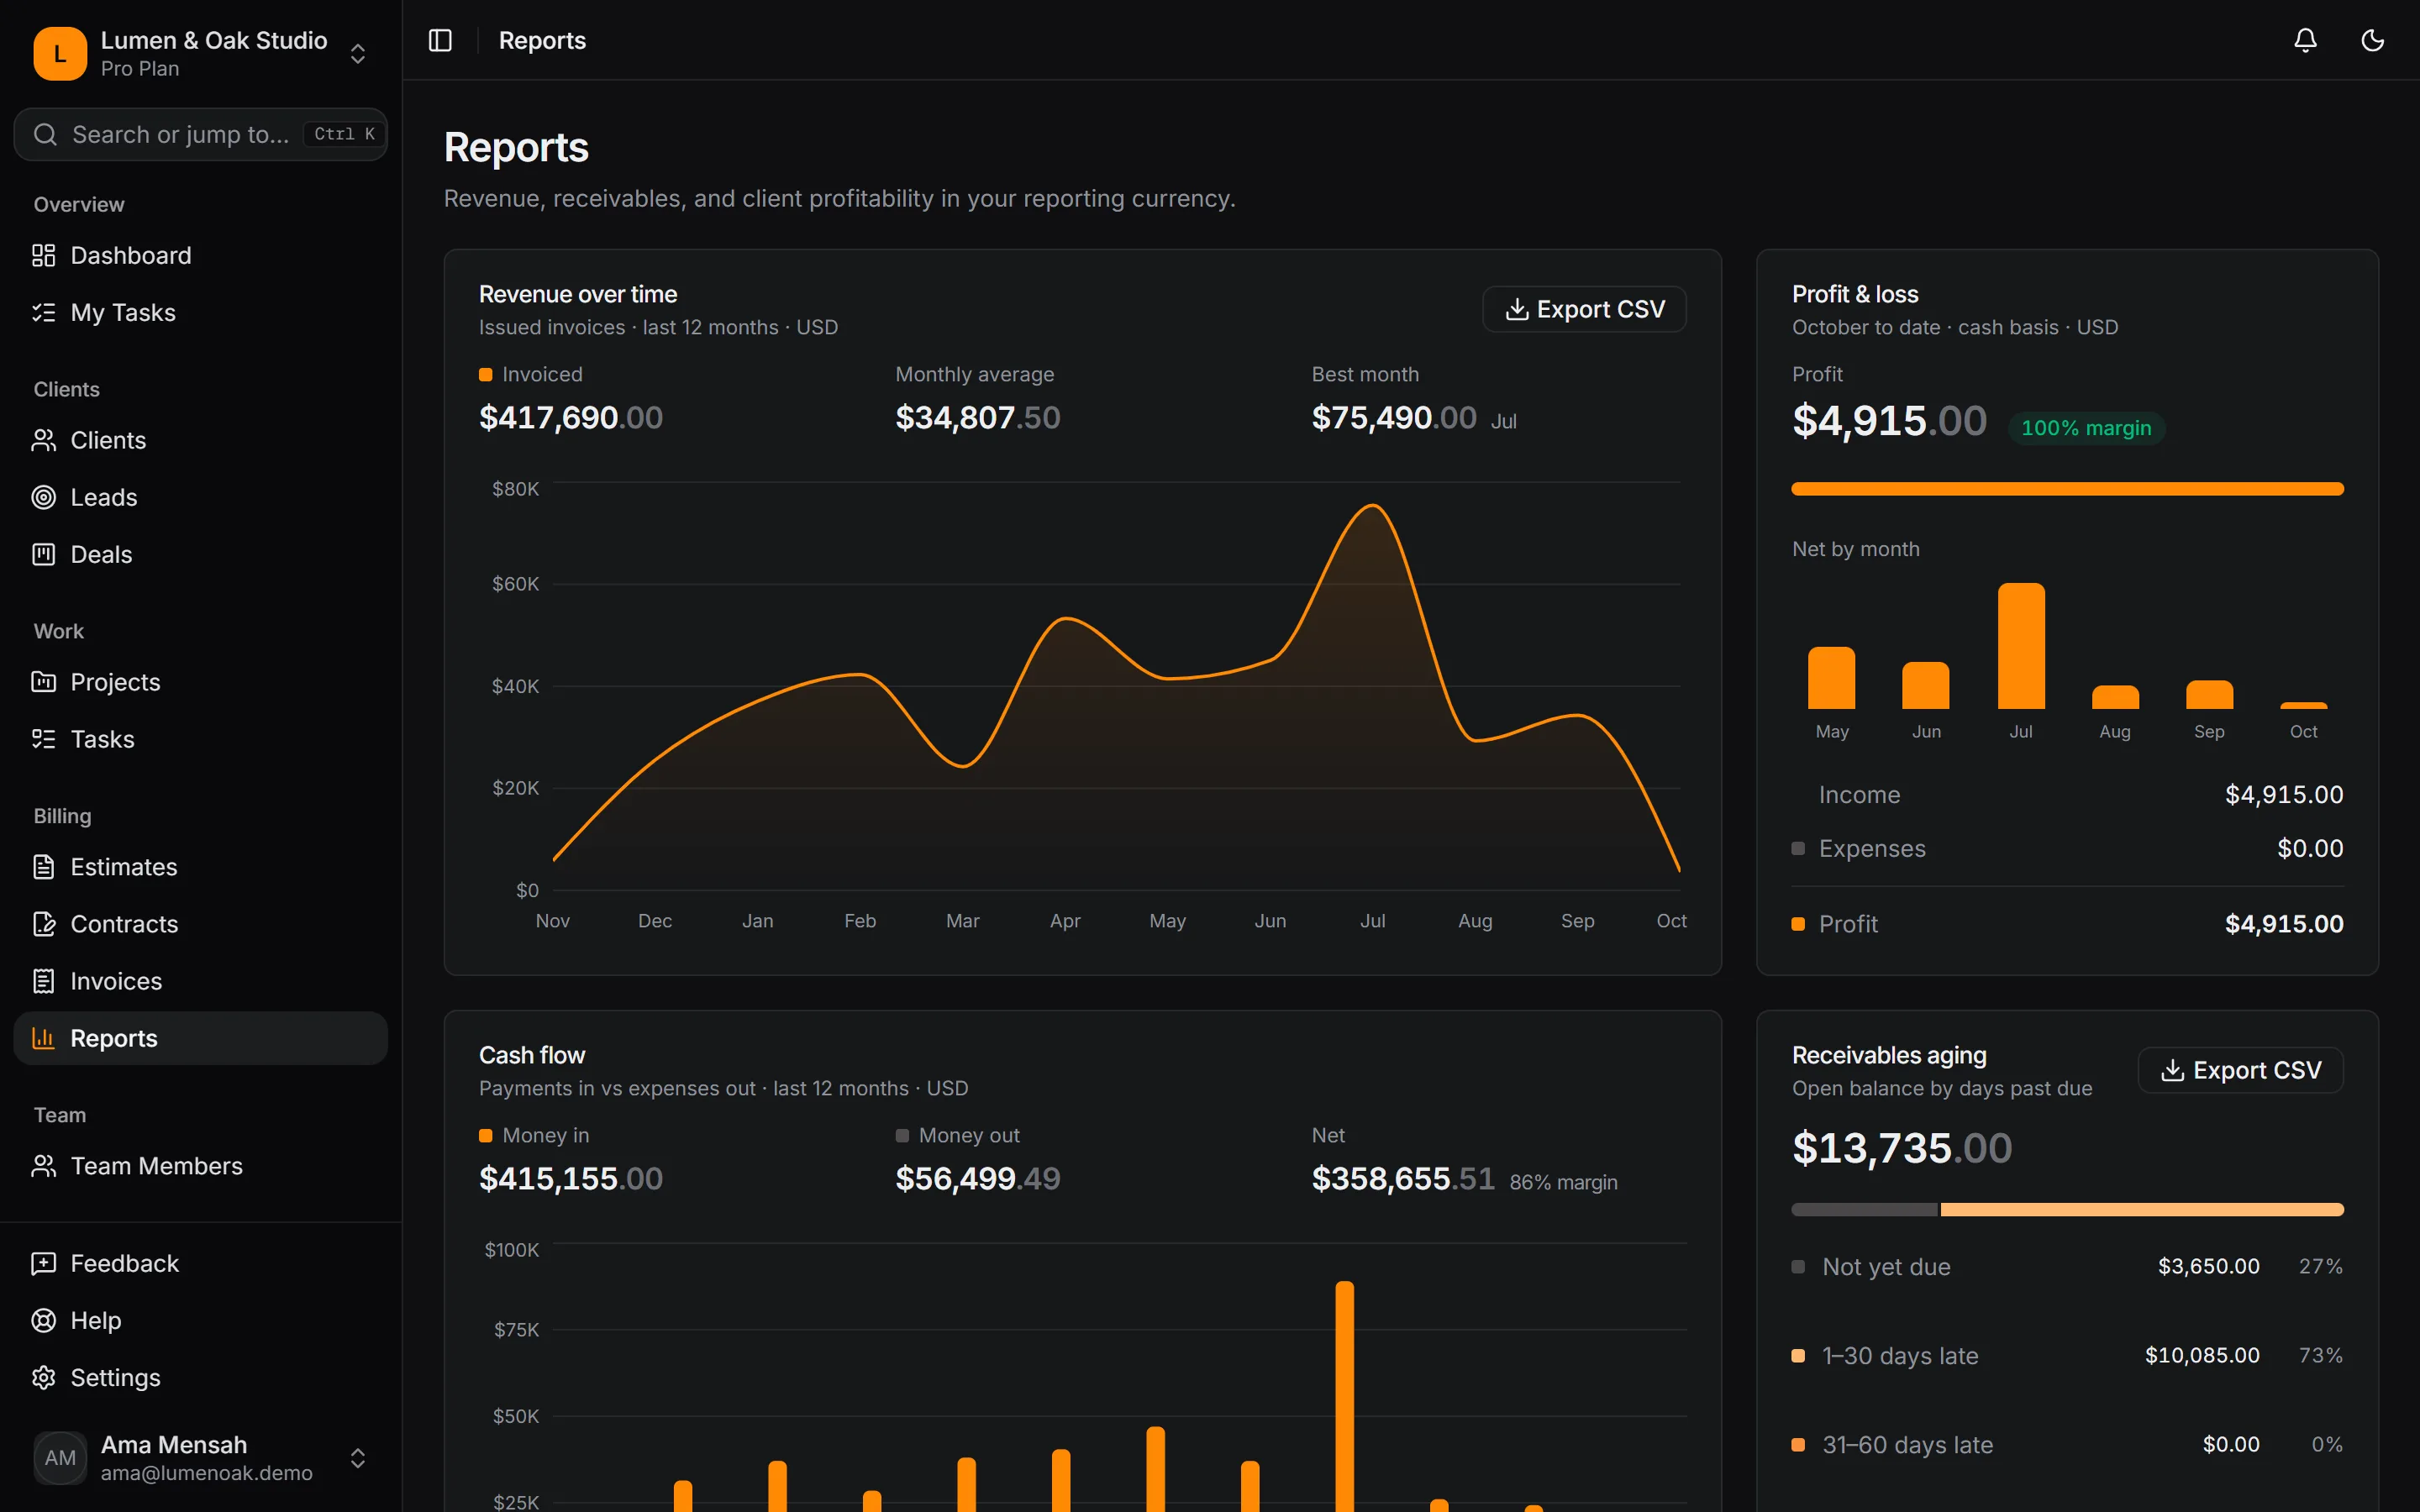The height and width of the screenshot is (1512, 2420).
Task: Click the Jul bar in Net by month
Action: pos(2021,646)
